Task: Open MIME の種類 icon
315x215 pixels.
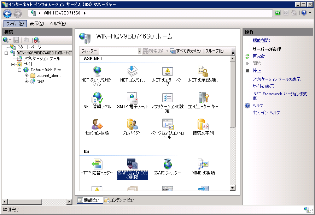Action: pos(203,164)
